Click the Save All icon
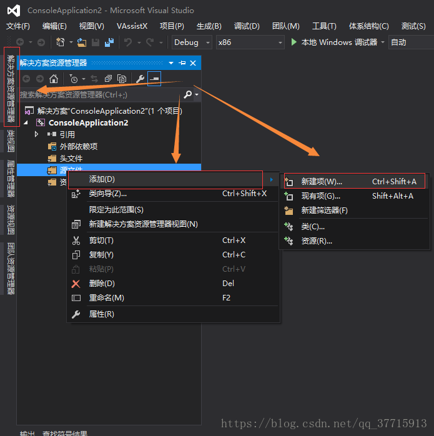Image resolution: width=434 pixels, height=436 pixels. [x=109, y=42]
